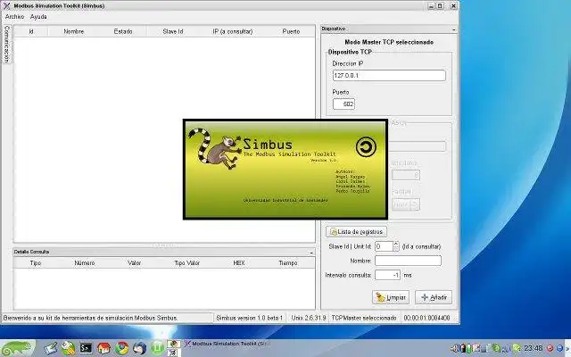Click the IP (a consultar) column header

coord(233,31)
